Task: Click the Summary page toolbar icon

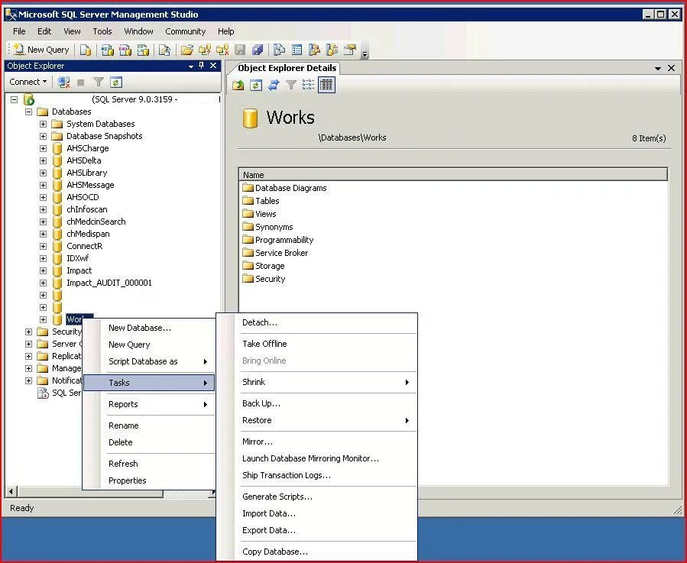Action: (297, 50)
